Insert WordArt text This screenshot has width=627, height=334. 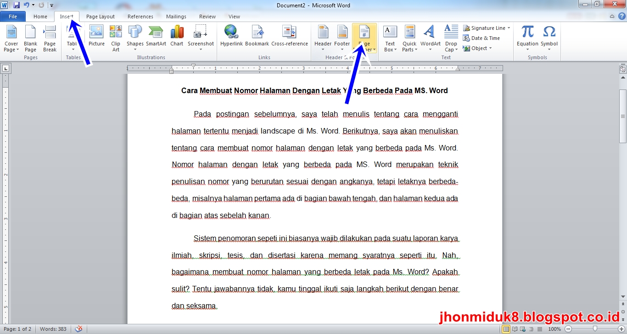click(x=430, y=39)
